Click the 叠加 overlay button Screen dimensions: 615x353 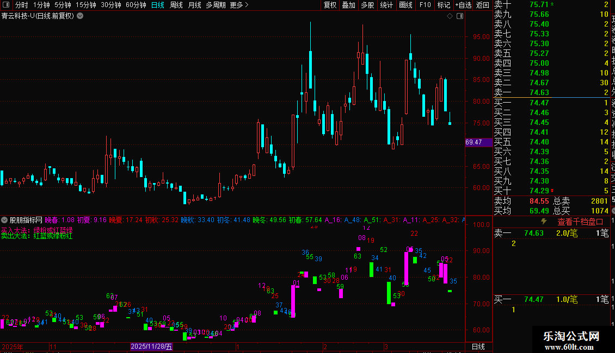click(x=349, y=5)
